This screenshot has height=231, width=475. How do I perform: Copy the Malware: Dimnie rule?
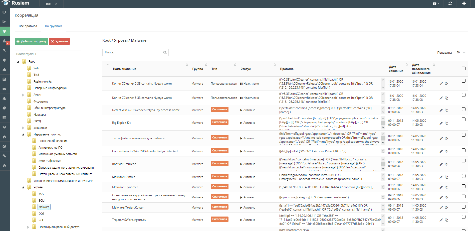click(x=446, y=177)
